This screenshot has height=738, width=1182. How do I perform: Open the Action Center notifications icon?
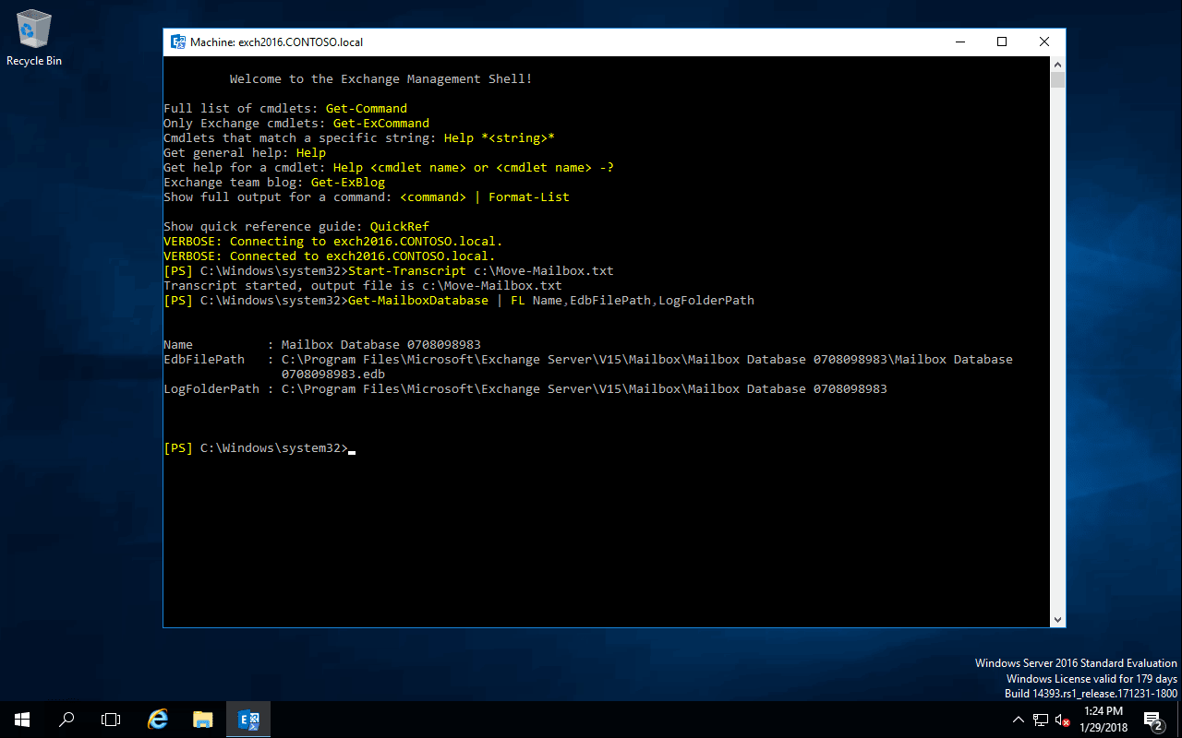pos(1152,720)
